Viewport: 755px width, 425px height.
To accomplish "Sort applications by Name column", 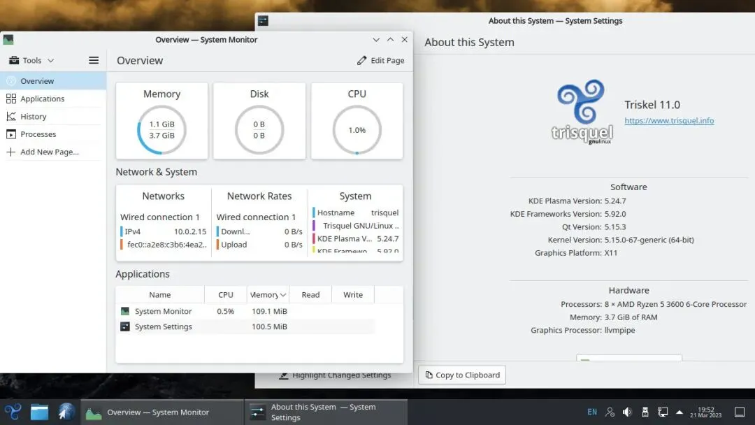I will pos(160,294).
